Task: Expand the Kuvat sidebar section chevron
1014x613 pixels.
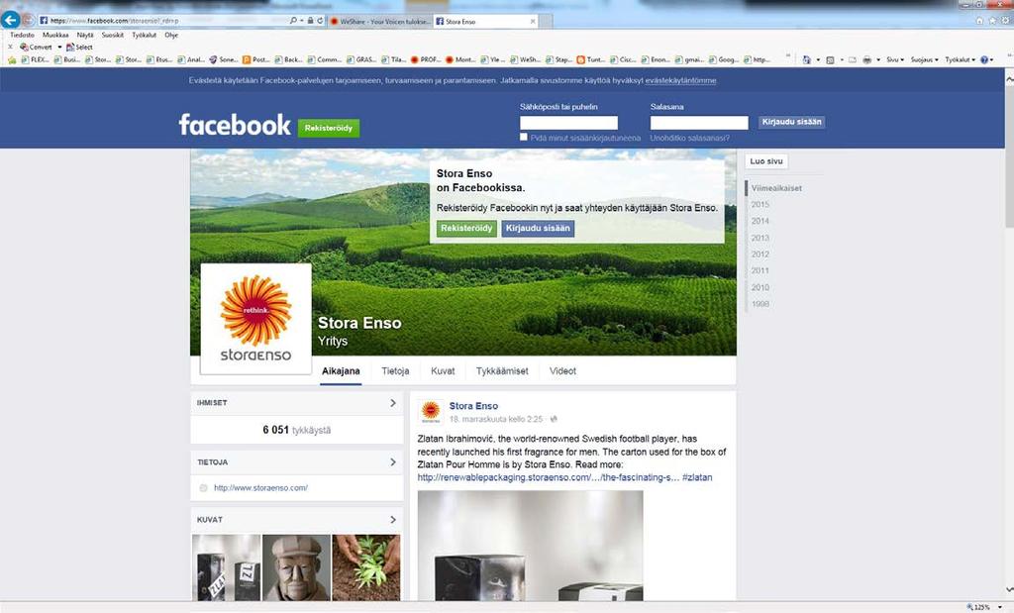Action: tap(392, 520)
